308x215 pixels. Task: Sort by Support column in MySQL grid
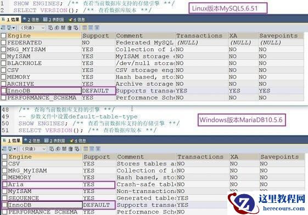pyautogui.click(x=98, y=36)
